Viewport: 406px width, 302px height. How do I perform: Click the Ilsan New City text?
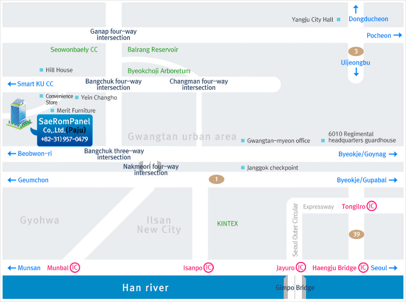pos(159,225)
